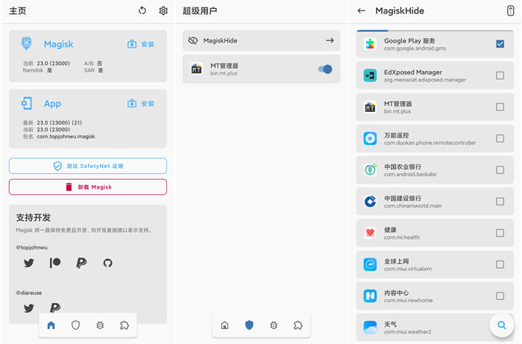
Task: Open diareuse PayPal link
Action: pos(55,308)
